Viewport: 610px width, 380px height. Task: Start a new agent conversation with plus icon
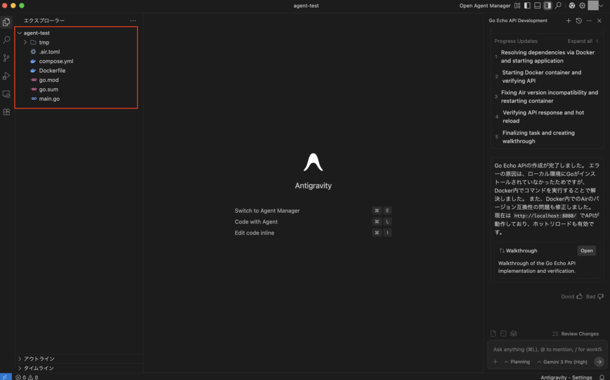coord(568,21)
